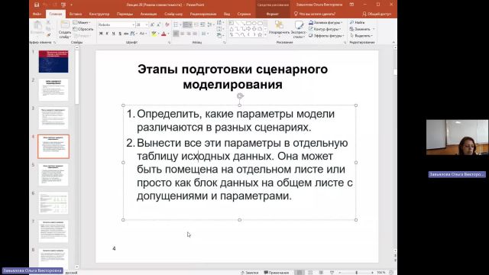Clear all text formatting icon

167,24
